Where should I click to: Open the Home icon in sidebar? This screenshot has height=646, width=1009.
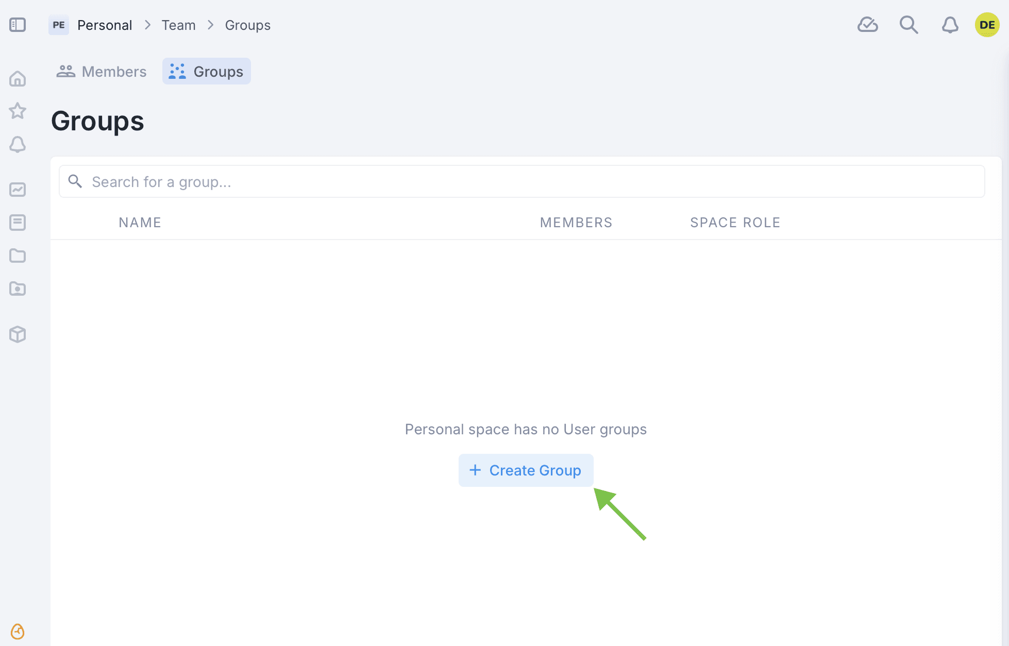point(18,78)
